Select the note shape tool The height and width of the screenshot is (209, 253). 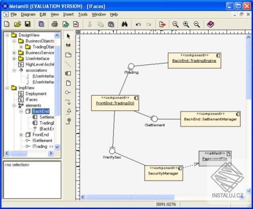(x=68, y=55)
